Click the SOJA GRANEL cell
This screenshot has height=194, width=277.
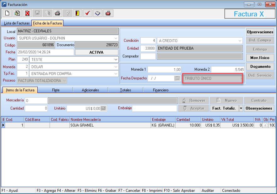110,125
